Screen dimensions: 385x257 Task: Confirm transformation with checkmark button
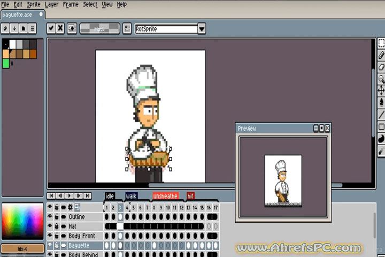(x=51, y=28)
